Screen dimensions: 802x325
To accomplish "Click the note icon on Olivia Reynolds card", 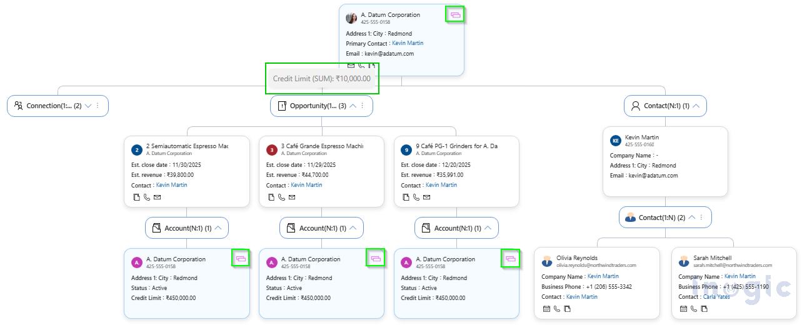I will (x=567, y=309).
